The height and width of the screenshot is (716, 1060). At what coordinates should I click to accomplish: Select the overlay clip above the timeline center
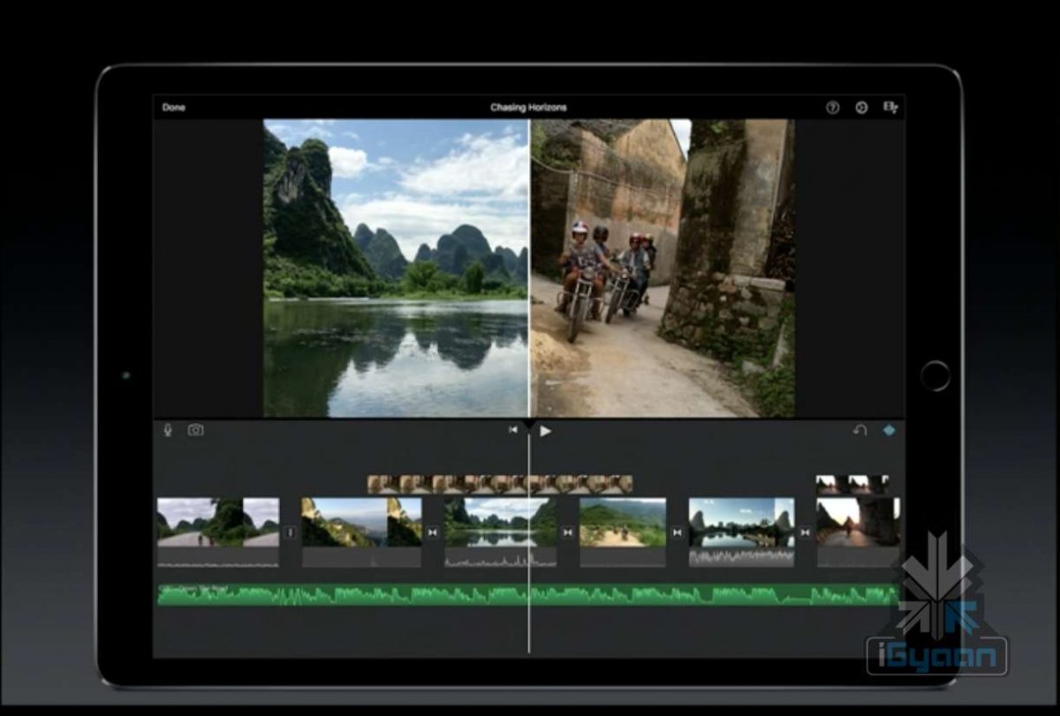500,484
